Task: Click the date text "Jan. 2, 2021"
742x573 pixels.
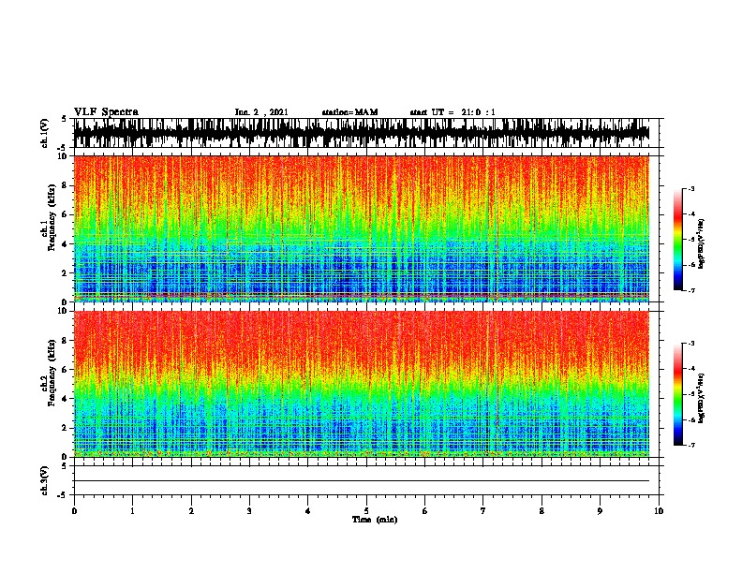Action: (x=261, y=112)
